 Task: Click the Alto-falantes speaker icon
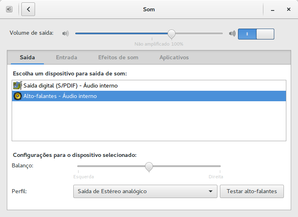click(17, 96)
